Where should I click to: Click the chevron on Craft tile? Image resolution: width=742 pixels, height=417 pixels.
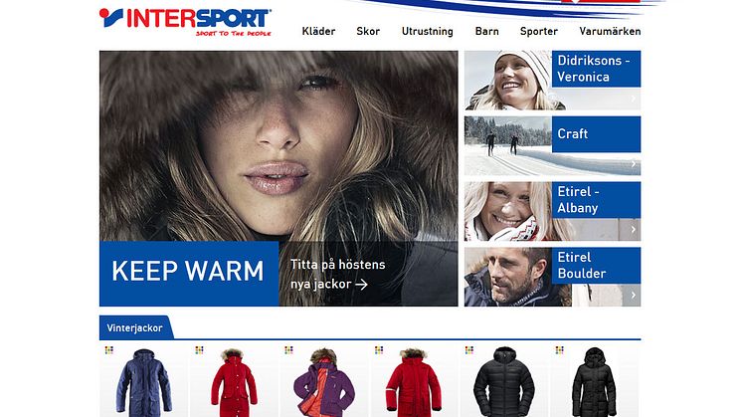[x=634, y=164]
